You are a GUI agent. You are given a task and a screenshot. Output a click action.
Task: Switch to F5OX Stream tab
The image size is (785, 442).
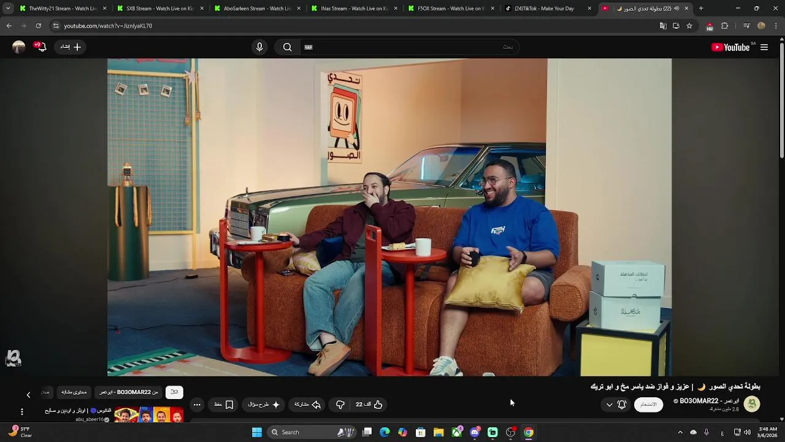(x=451, y=9)
